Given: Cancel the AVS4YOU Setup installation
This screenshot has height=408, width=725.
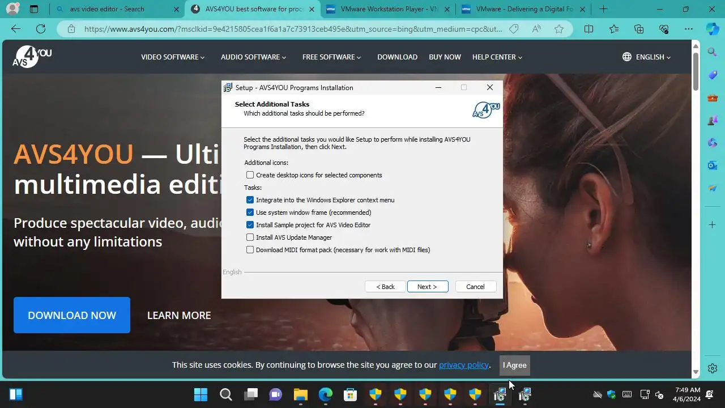Looking at the screenshot, I should point(476,287).
